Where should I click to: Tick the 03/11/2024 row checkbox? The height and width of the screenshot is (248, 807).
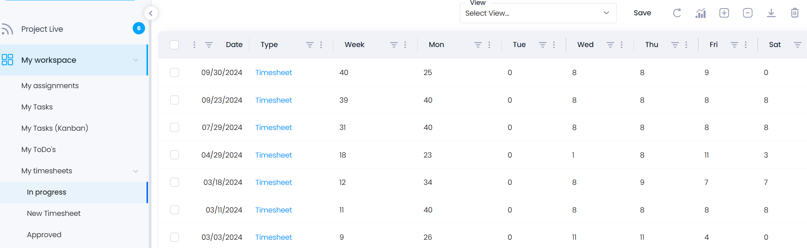tap(175, 210)
